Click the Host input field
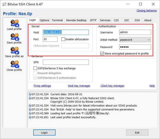This screenshot has height=139, width=160. coord(66,32)
